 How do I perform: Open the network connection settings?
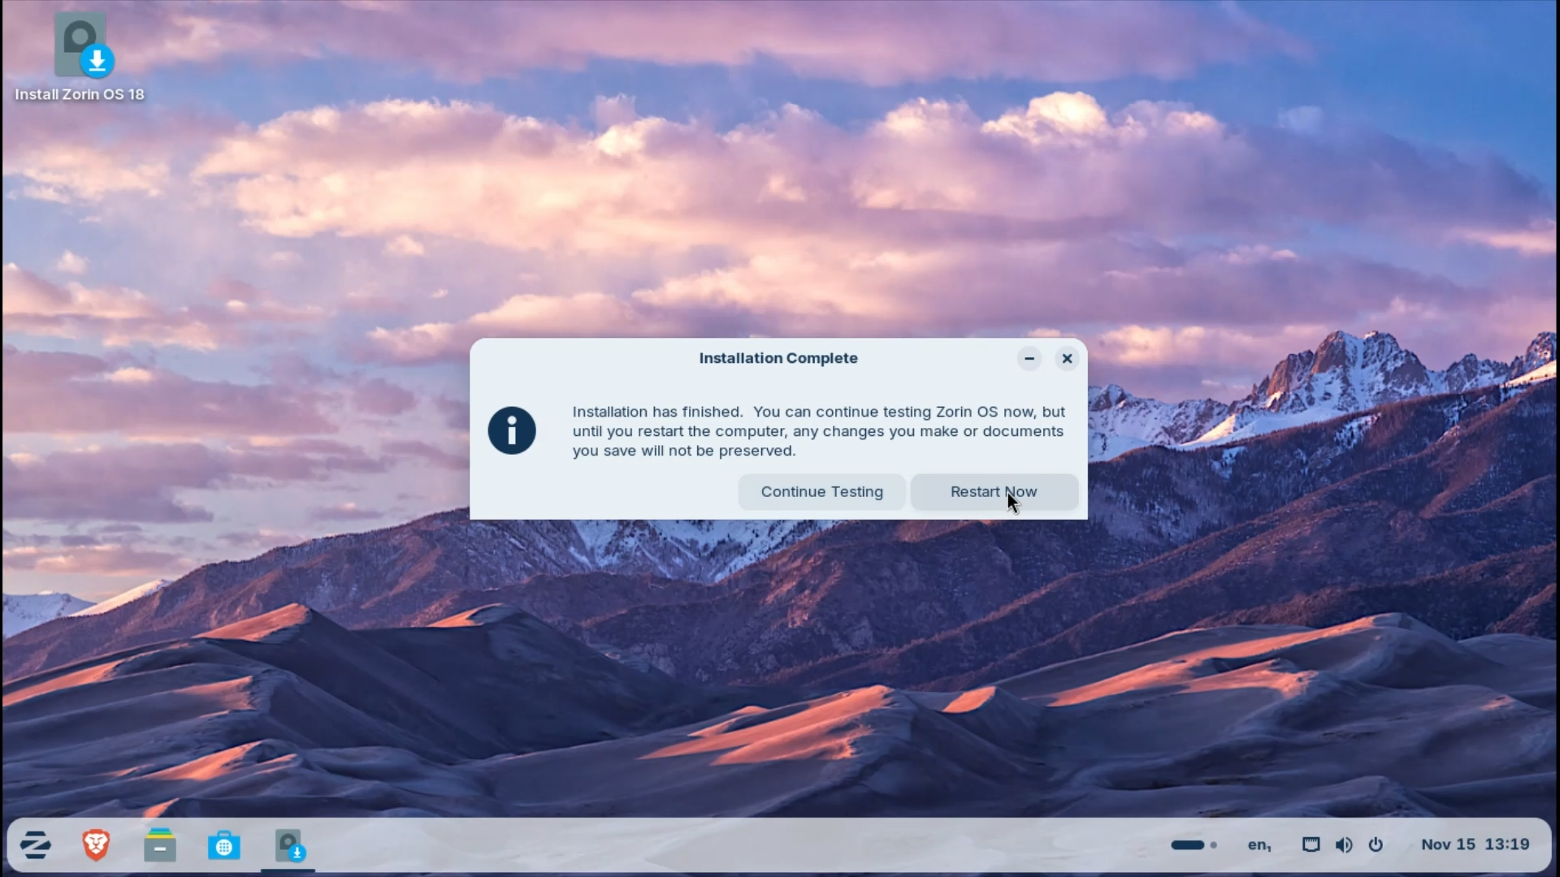click(x=1311, y=845)
